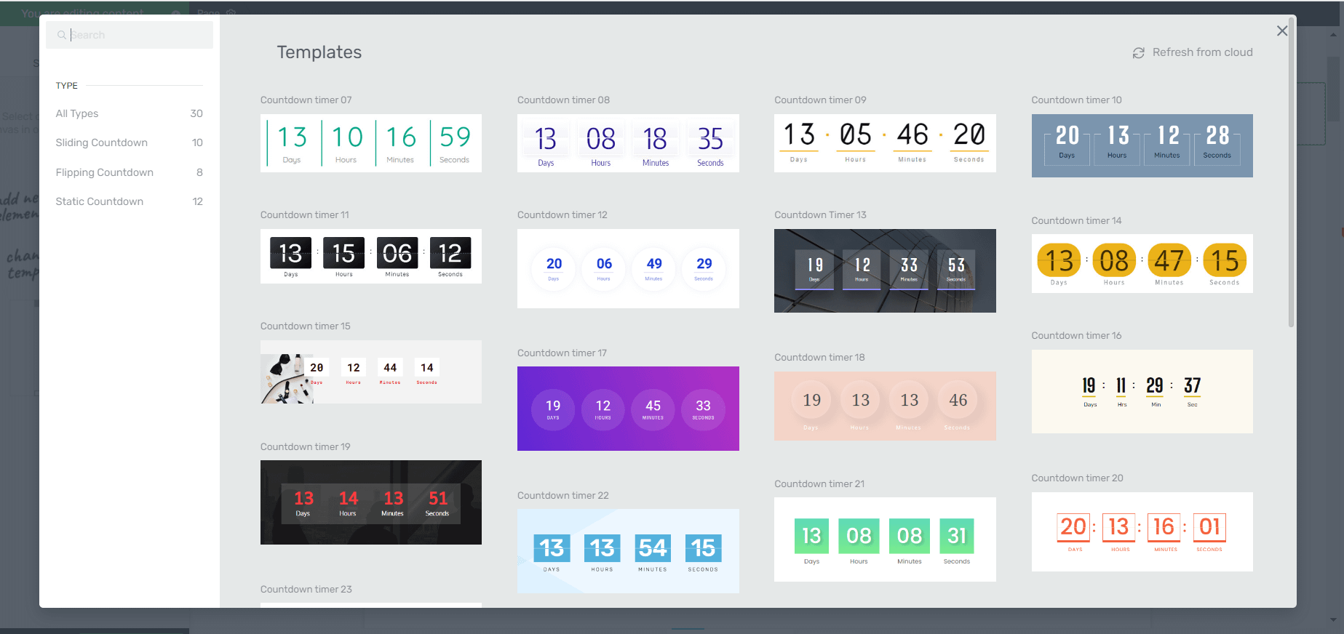
Task: Select Countdown timer 11 flip-style template
Action: (371, 256)
